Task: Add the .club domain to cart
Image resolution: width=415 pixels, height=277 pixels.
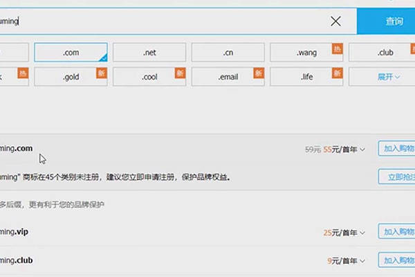Action: 398,260
